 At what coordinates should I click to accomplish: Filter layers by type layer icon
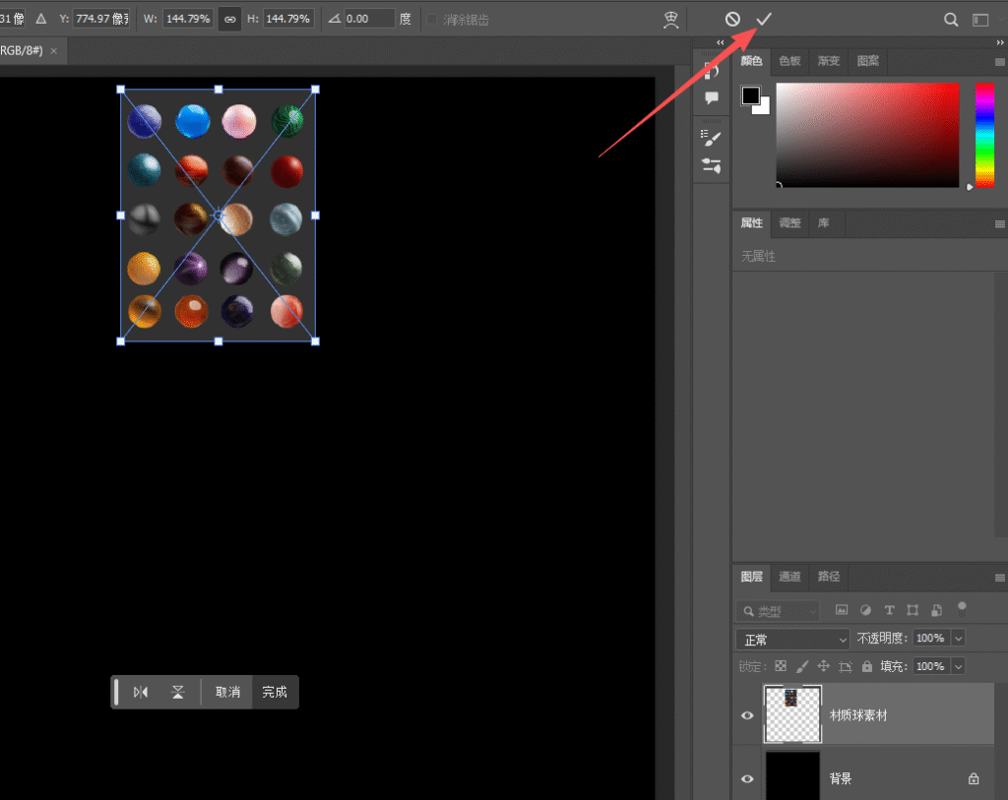(889, 610)
